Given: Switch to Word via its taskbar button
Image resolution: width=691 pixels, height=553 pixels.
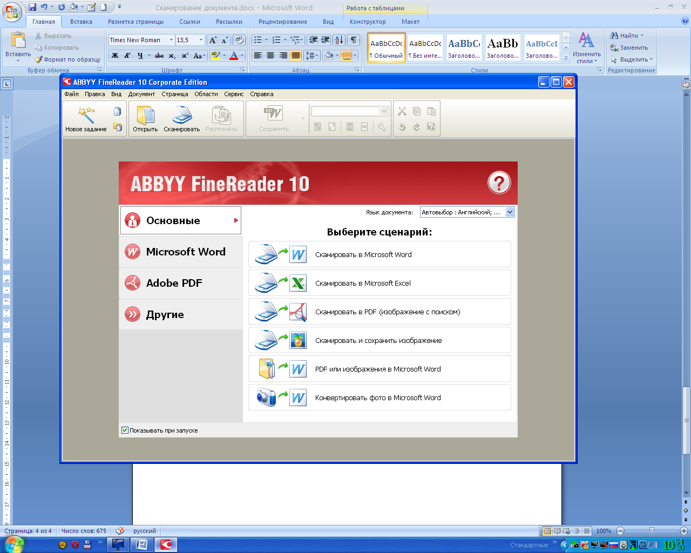Looking at the screenshot, I should (142, 544).
